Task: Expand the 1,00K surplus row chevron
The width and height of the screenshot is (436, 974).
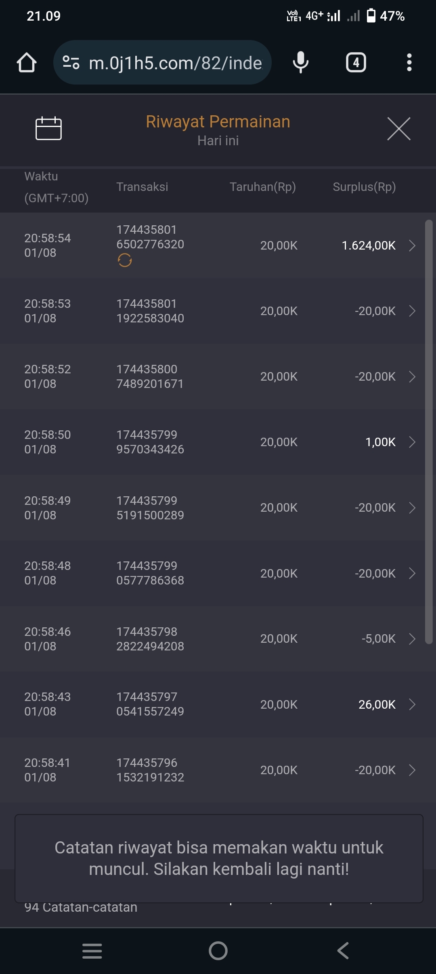Action: click(412, 442)
